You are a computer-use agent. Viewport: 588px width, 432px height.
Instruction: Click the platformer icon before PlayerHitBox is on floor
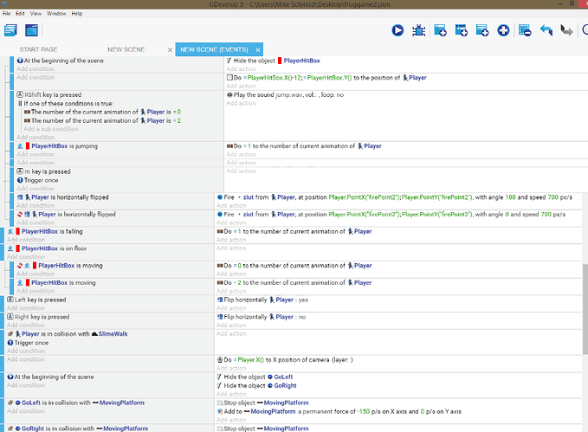tap(10, 248)
